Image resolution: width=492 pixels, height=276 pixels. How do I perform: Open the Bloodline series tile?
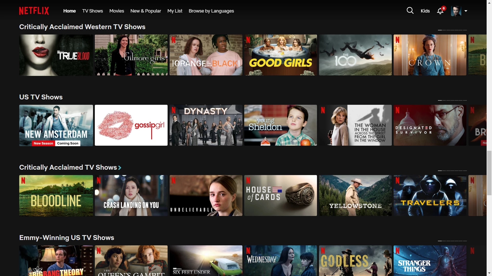[x=56, y=195]
